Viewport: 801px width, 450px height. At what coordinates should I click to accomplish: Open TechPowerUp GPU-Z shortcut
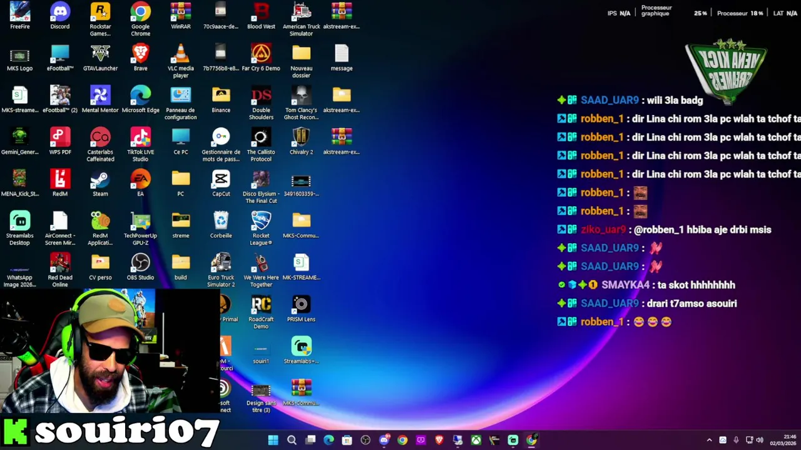coord(140,229)
